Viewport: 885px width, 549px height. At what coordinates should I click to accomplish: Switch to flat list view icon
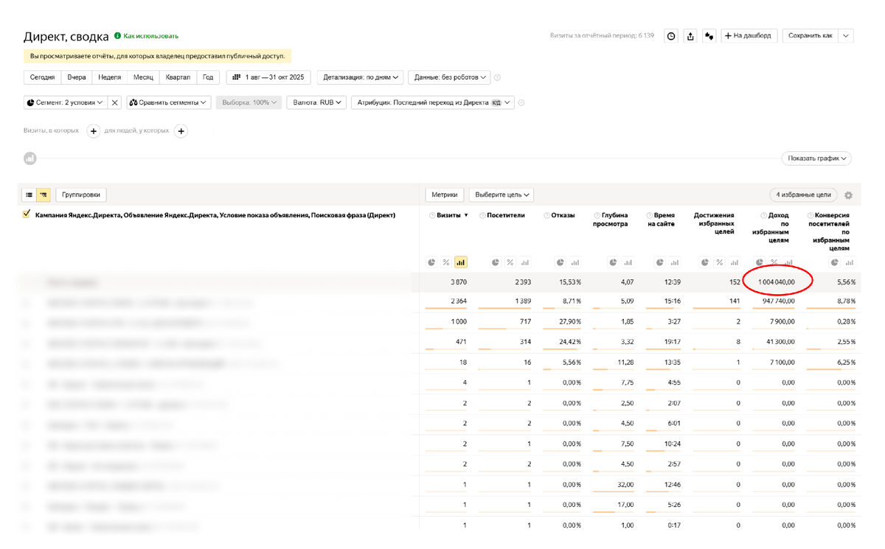(x=29, y=195)
